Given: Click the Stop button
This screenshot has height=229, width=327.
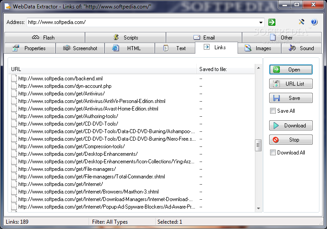Looking at the screenshot, I should pos(291,139).
